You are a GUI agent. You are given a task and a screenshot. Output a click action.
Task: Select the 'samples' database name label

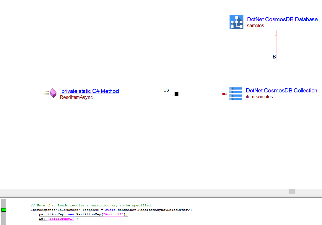[256, 26]
